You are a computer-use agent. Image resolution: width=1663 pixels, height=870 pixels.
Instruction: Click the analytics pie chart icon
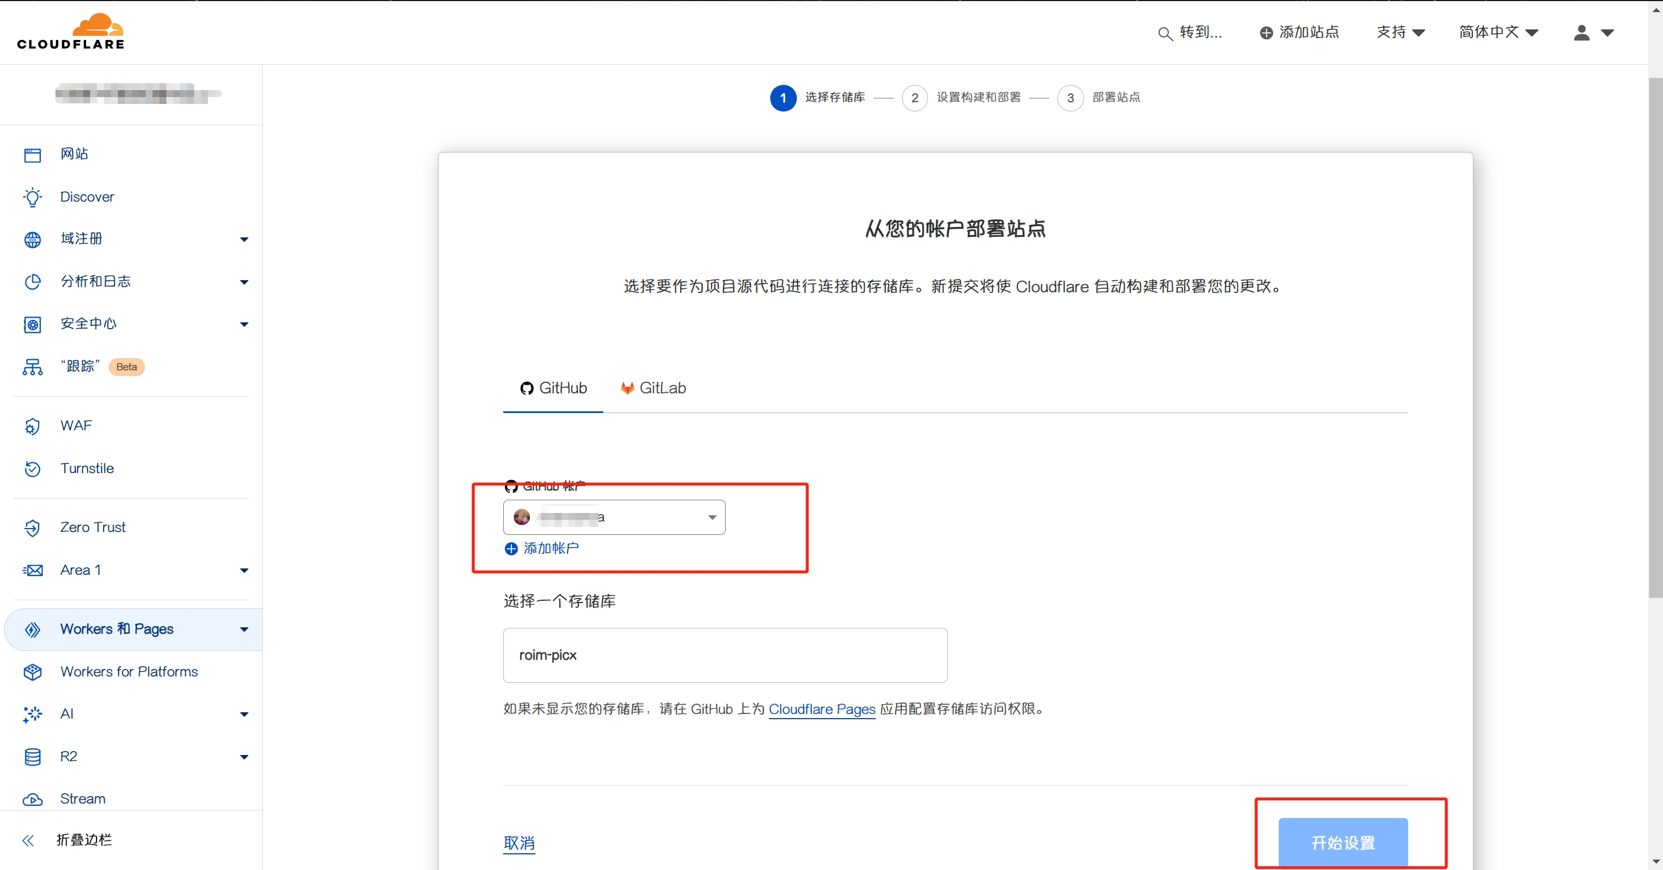(x=32, y=281)
